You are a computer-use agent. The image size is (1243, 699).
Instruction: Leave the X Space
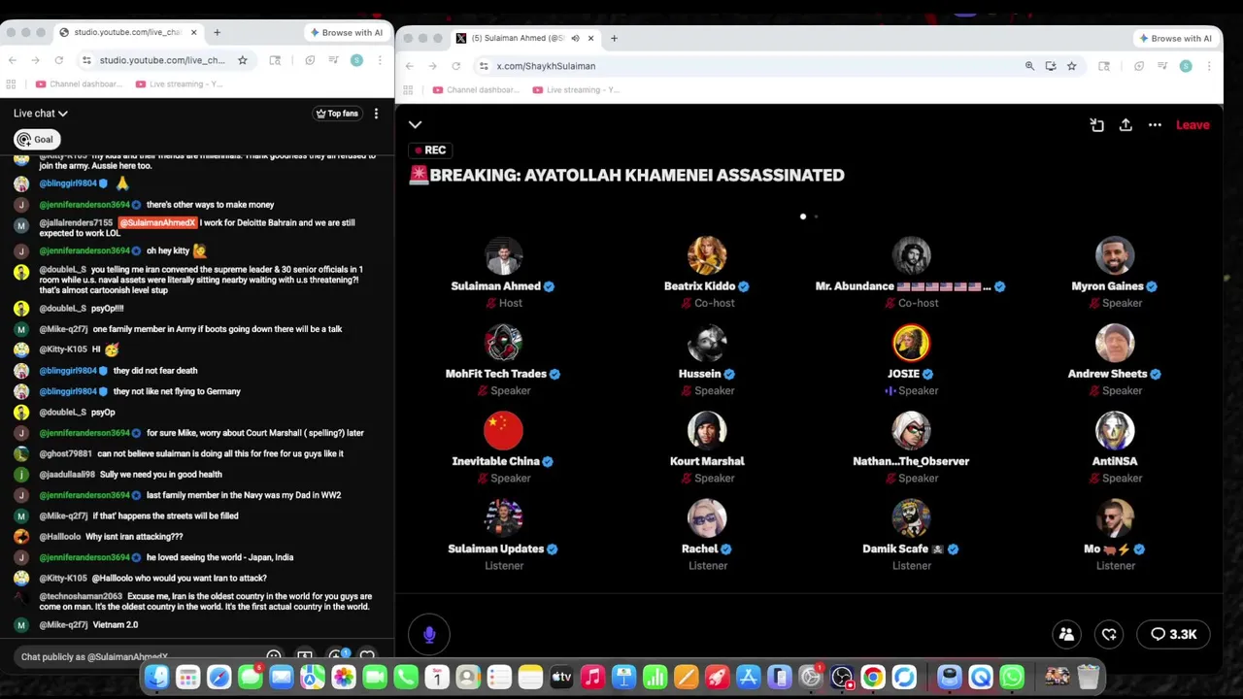click(1193, 125)
